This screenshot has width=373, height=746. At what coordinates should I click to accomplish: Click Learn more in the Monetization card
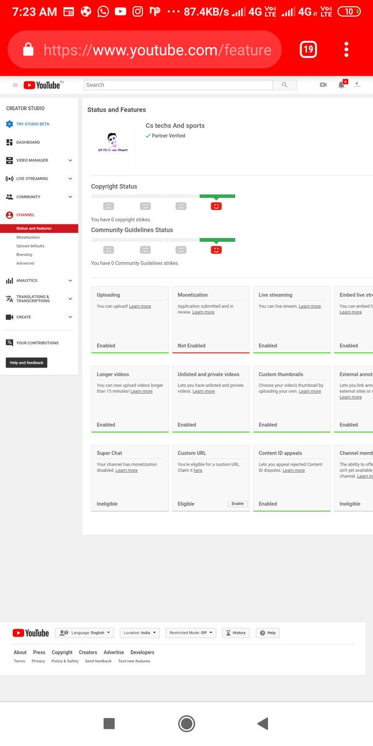[203, 312]
